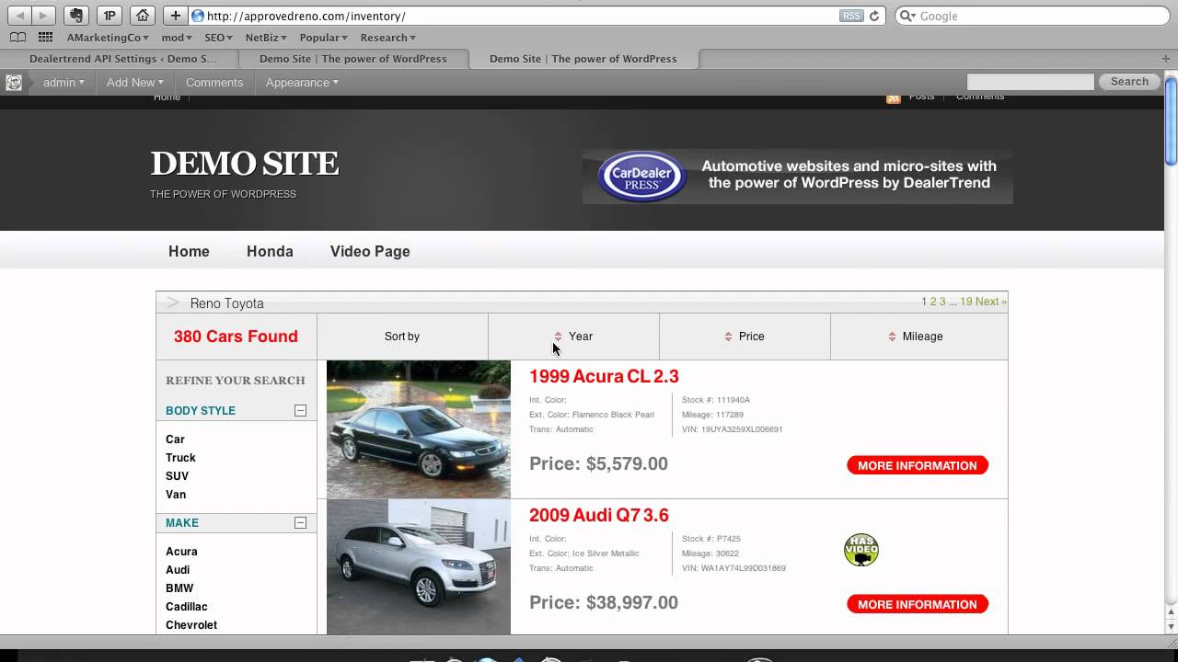
Task: Click the Google search magnifier icon
Action: [907, 16]
